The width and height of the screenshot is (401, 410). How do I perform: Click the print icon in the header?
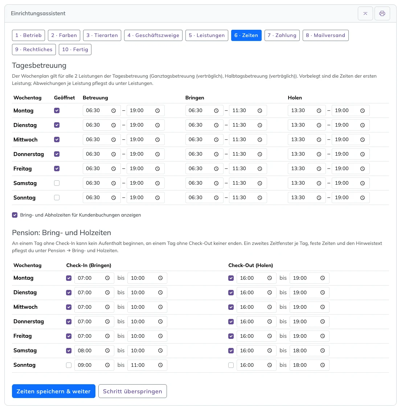click(x=382, y=13)
